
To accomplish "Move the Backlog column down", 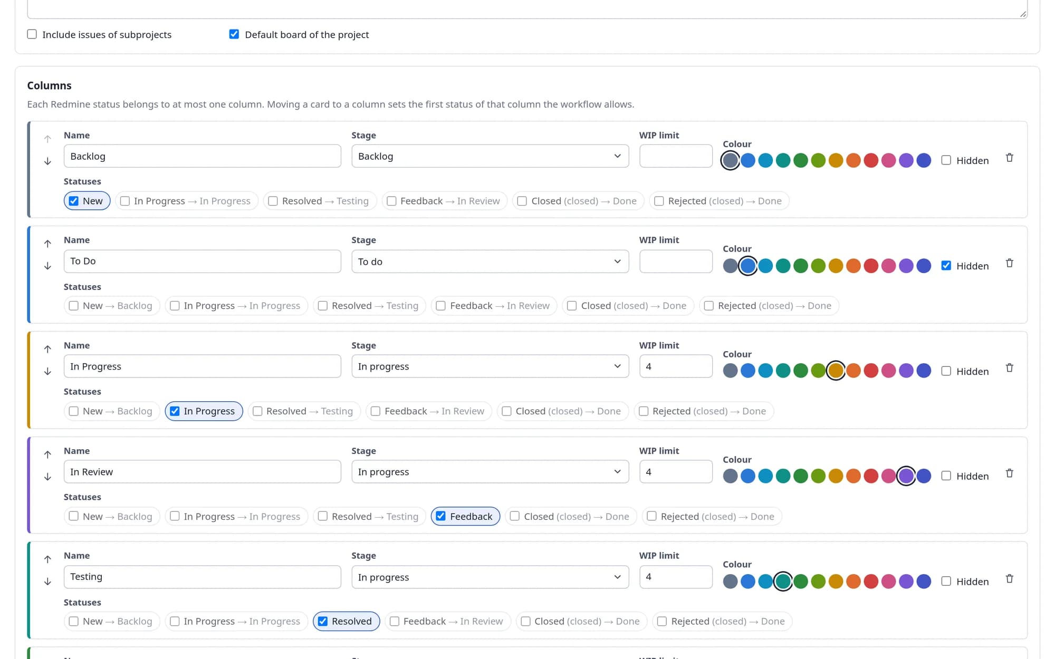I will (x=47, y=161).
